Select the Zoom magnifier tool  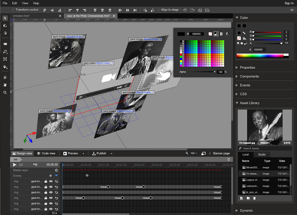click(5, 93)
